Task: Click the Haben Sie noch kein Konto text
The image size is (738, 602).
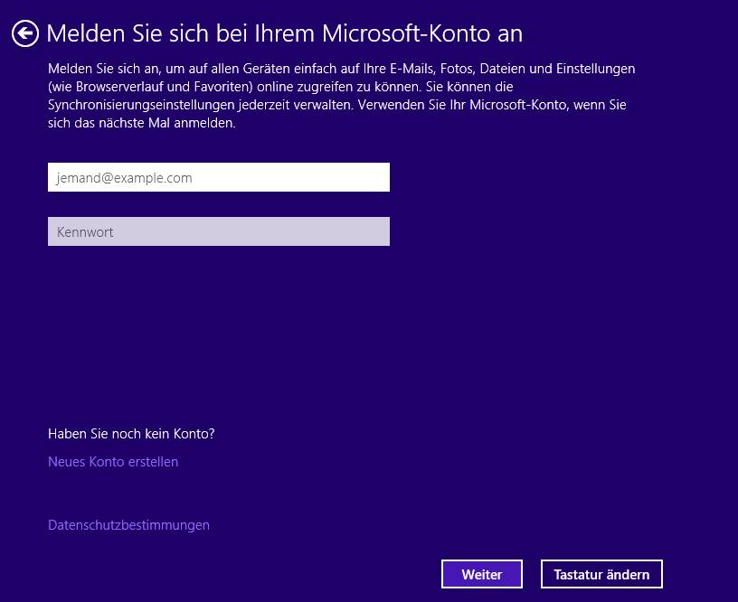Action: (131, 434)
